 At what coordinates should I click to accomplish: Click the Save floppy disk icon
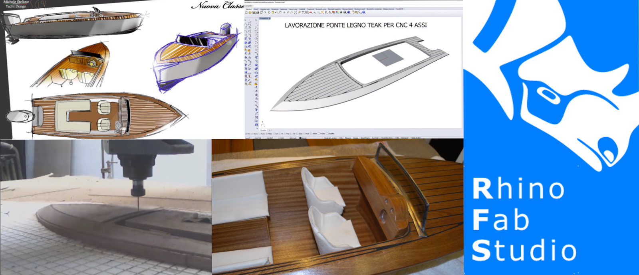[254, 12]
